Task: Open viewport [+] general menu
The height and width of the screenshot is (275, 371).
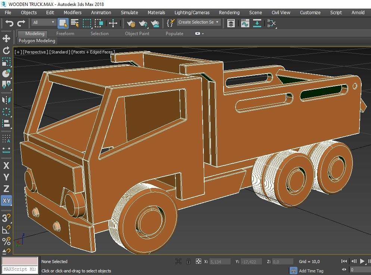Action: click(18, 52)
